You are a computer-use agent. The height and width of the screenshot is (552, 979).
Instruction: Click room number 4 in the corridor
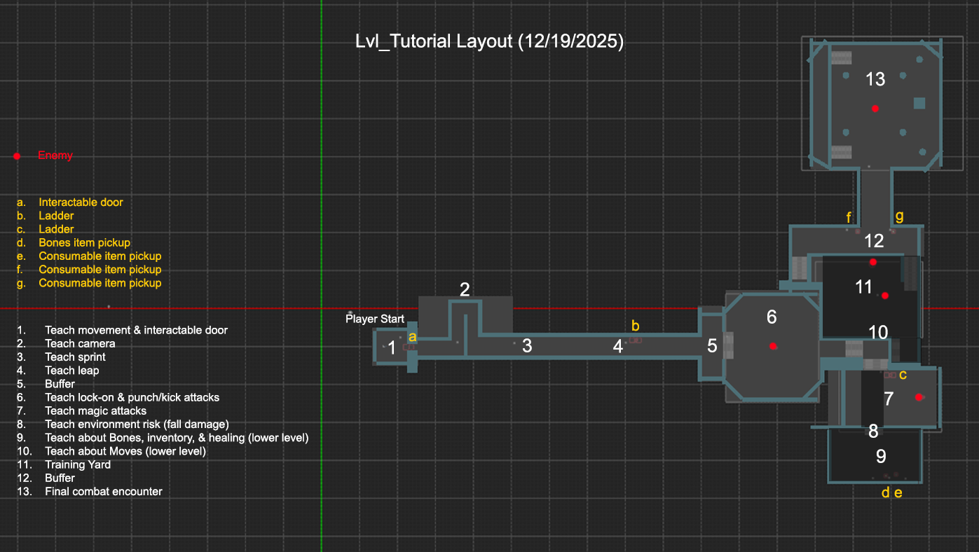coord(618,346)
